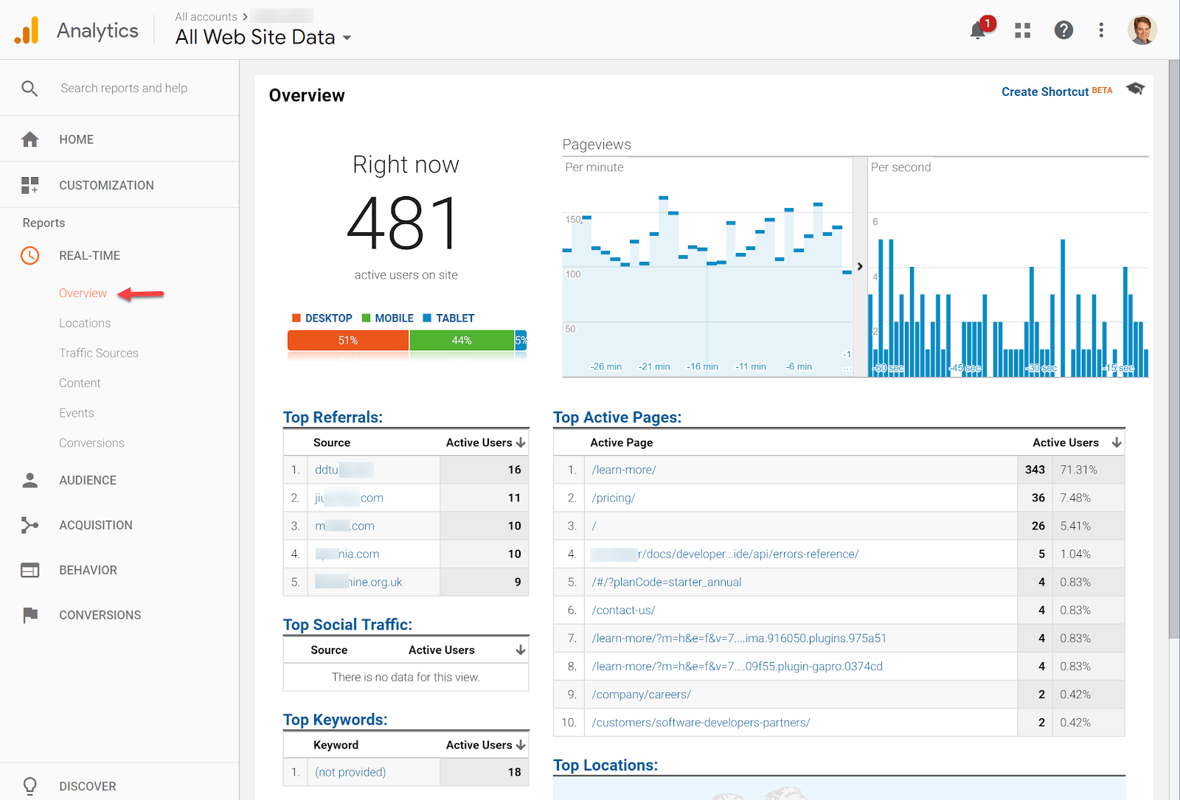The width and height of the screenshot is (1180, 800).
Task: Open Acquisition reports icon
Action: [x=29, y=524]
